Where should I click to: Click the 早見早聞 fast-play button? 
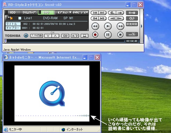pos(132,24)
